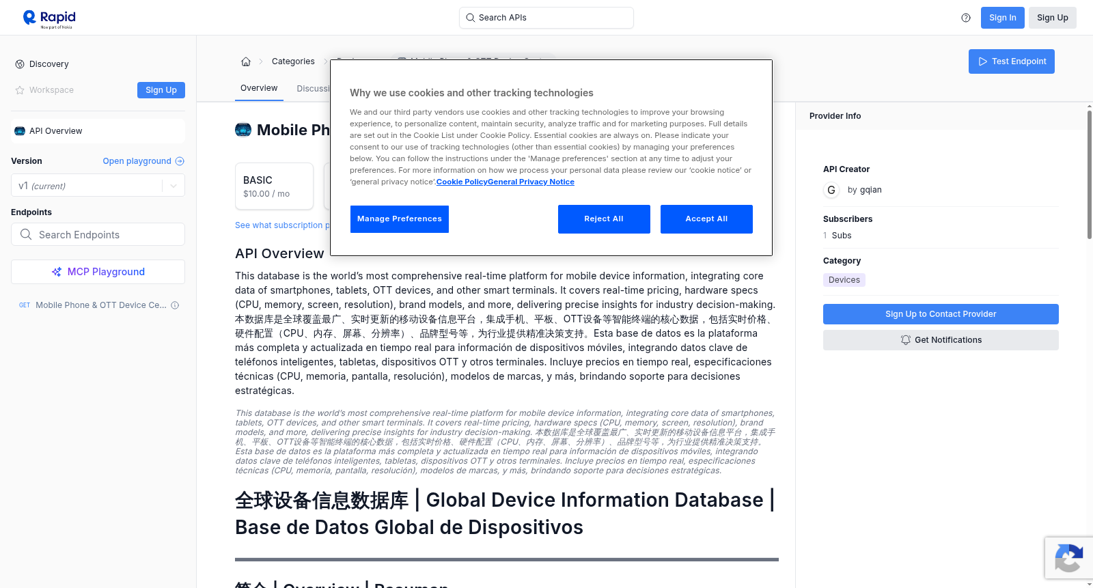This screenshot has width=1093, height=588.
Task: Click Manage Preferences
Action: (400, 219)
